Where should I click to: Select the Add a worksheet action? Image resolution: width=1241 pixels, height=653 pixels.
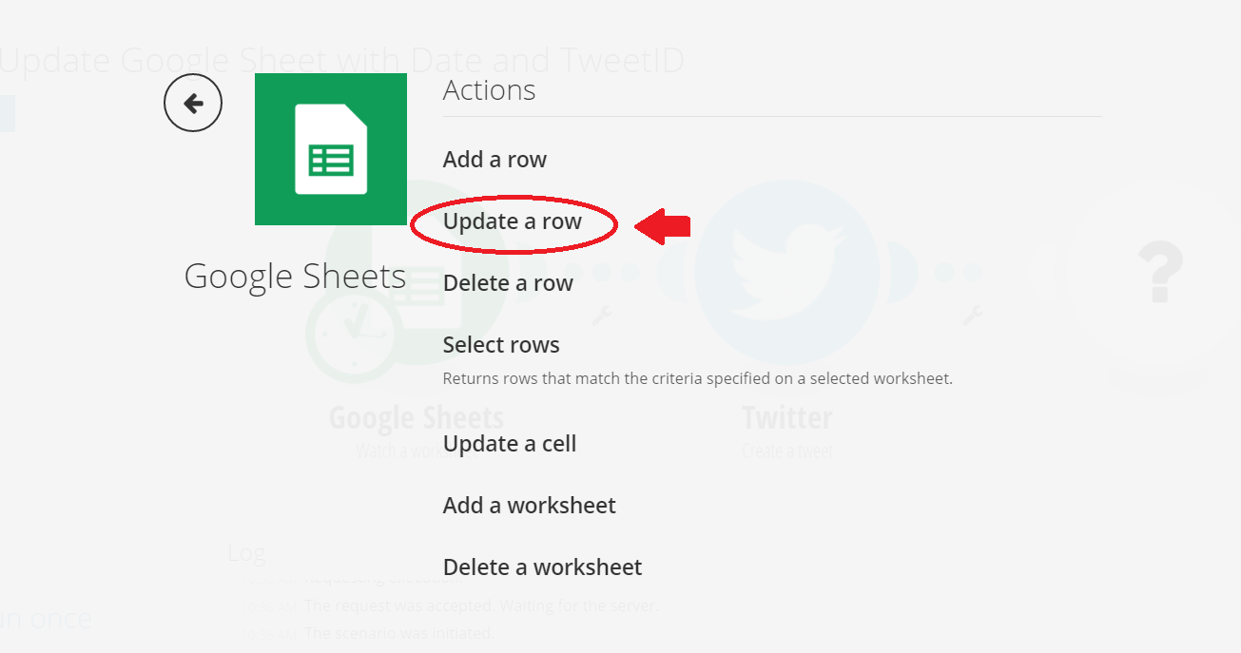coord(530,506)
